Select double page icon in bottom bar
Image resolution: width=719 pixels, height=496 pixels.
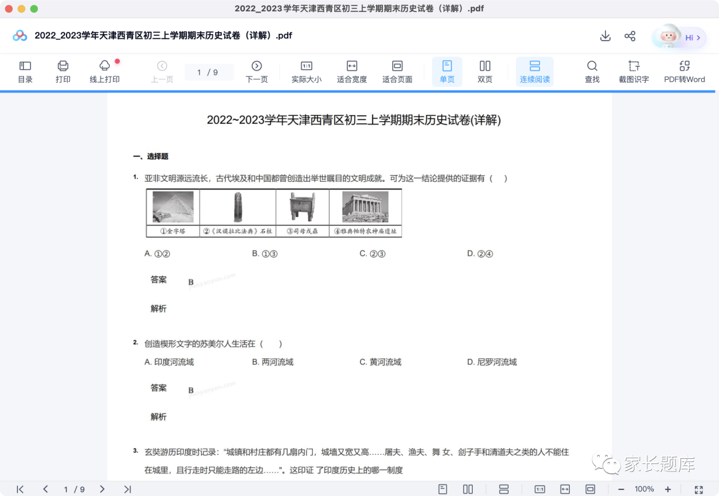(x=468, y=489)
